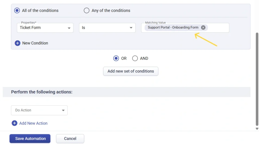Click the Add New Action link text

pyautogui.click(x=33, y=123)
